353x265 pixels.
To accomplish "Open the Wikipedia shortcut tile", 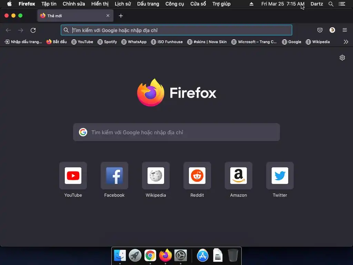I will [x=156, y=176].
